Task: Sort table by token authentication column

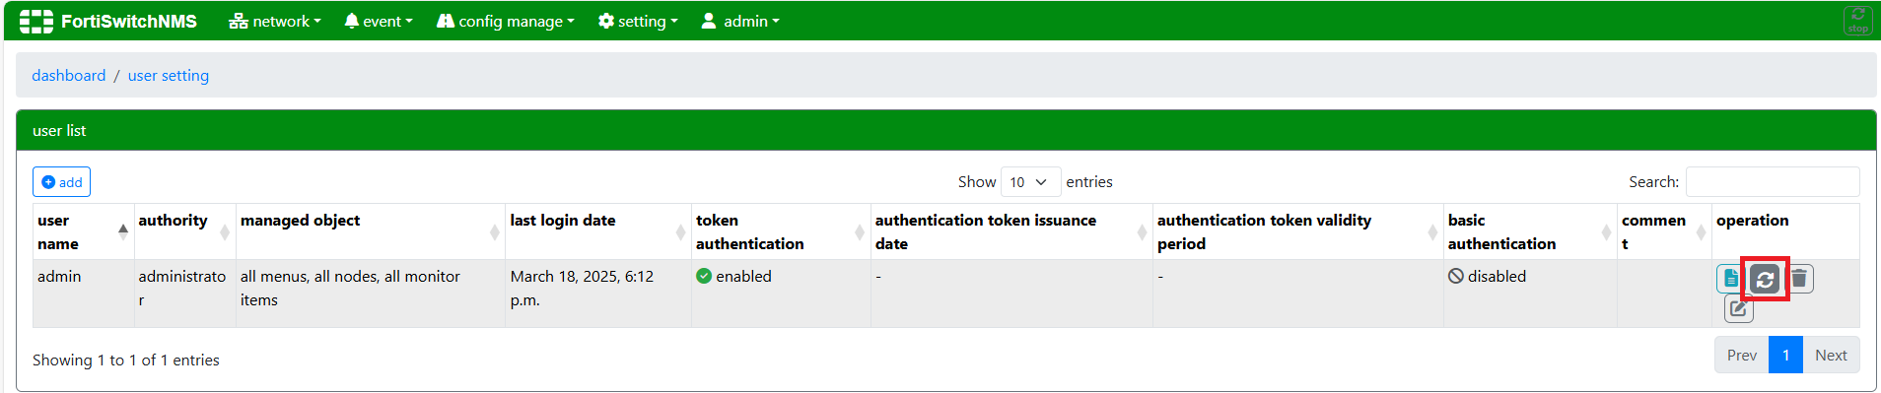Action: (781, 231)
